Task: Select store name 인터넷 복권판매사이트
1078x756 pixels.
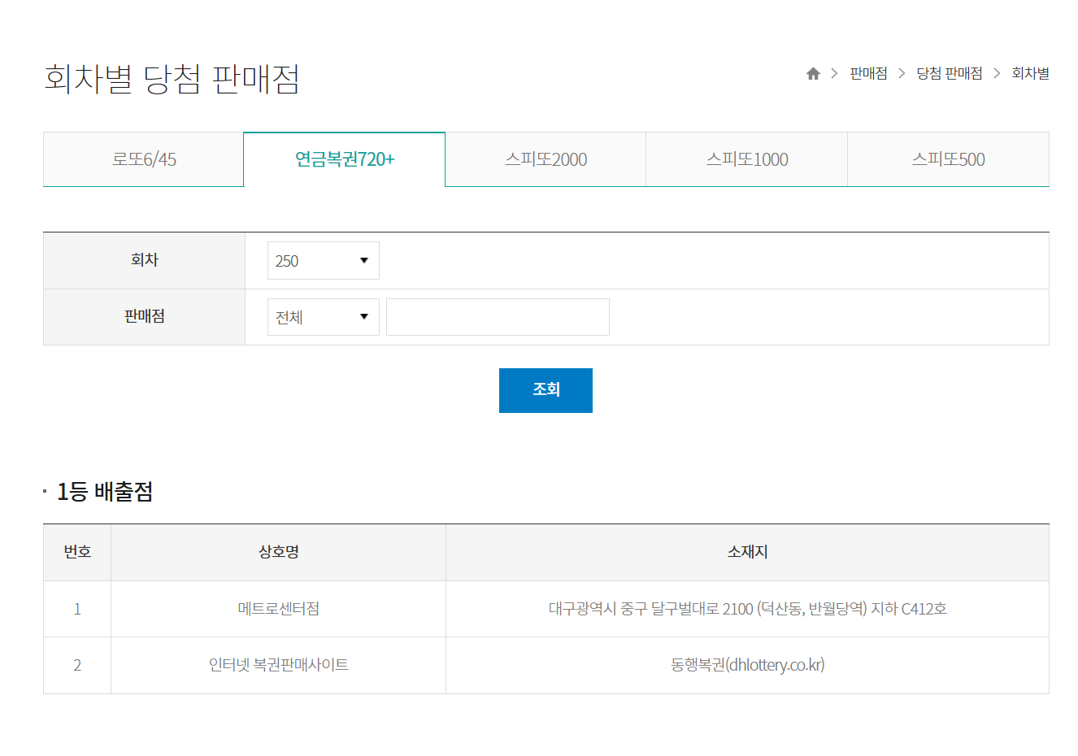Action: (279, 665)
